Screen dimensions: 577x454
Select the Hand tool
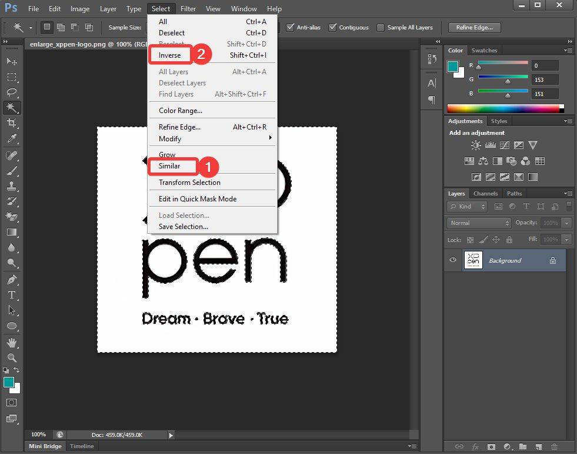point(12,342)
